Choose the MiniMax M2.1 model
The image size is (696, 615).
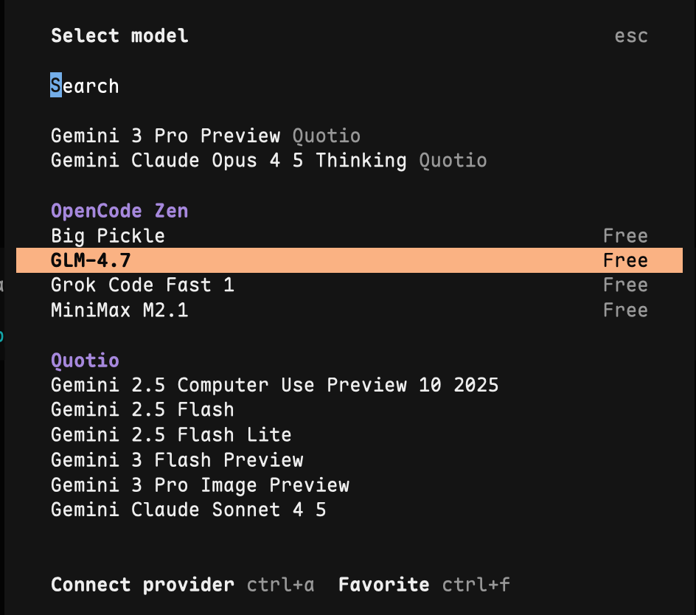tap(119, 310)
